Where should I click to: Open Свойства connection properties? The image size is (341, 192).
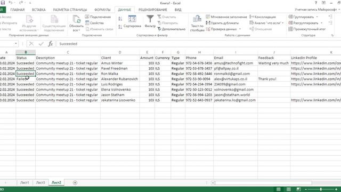click(x=95, y=23)
